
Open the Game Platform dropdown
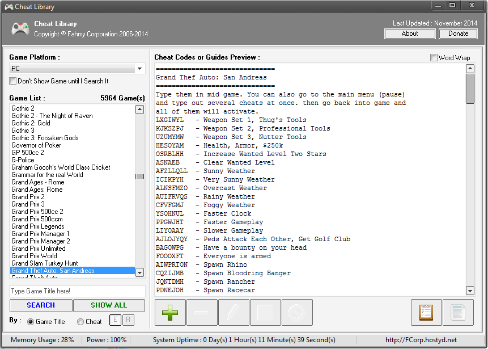click(77, 69)
